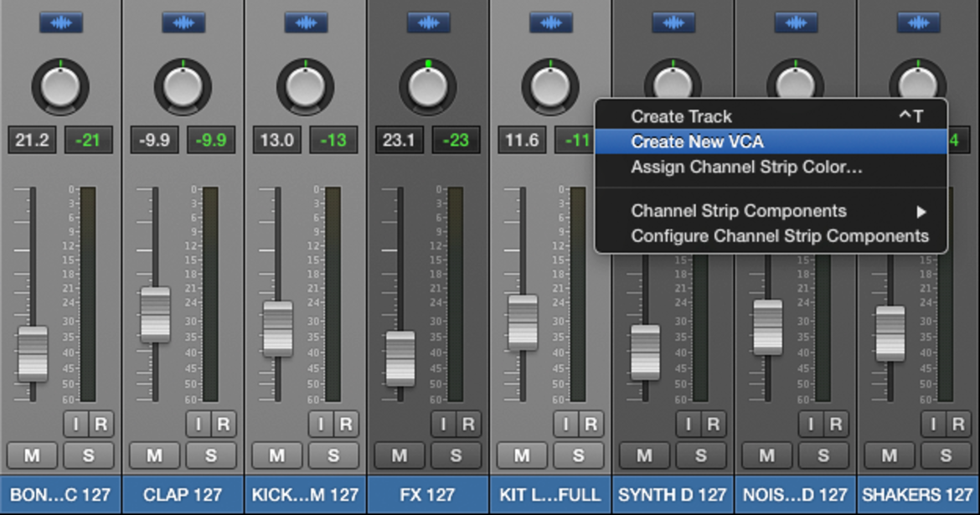Select Create New VCA in the menu
The height and width of the screenshot is (515, 980).
point(771,142)
